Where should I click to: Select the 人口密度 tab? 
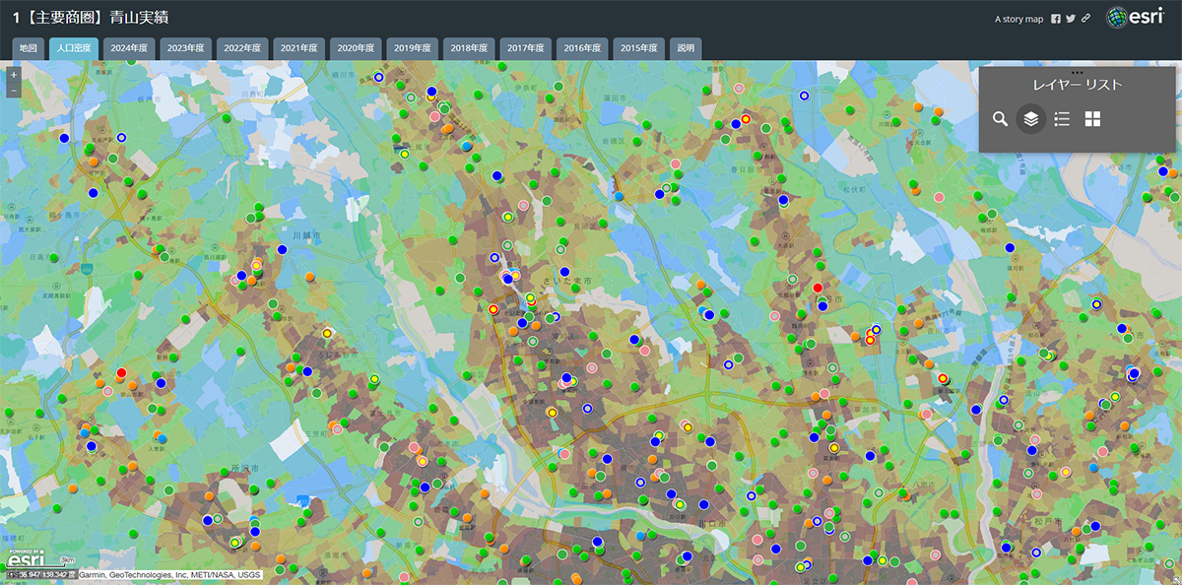pyautogui.click(x=74, y=47)
